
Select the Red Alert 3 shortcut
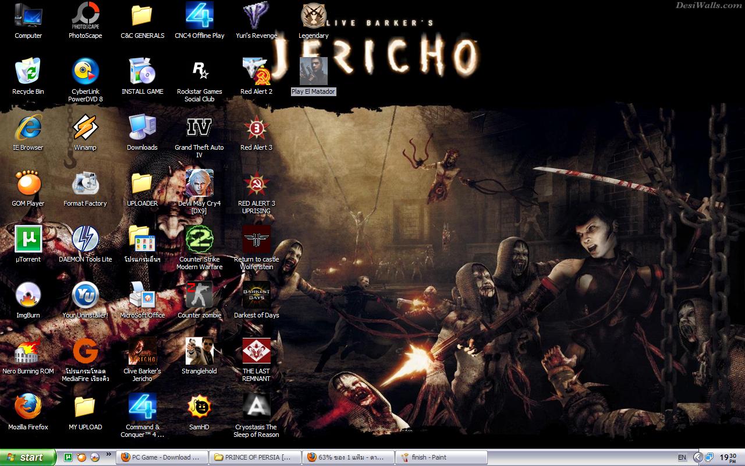pyautogui.click(x=256, y=128)
